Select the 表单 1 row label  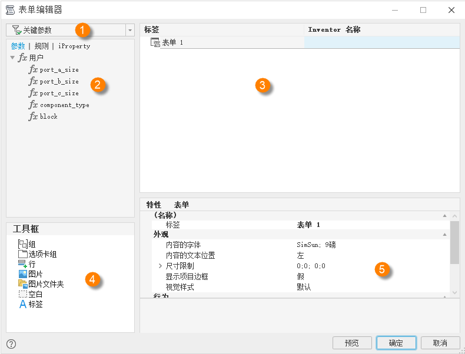point(172,43)
